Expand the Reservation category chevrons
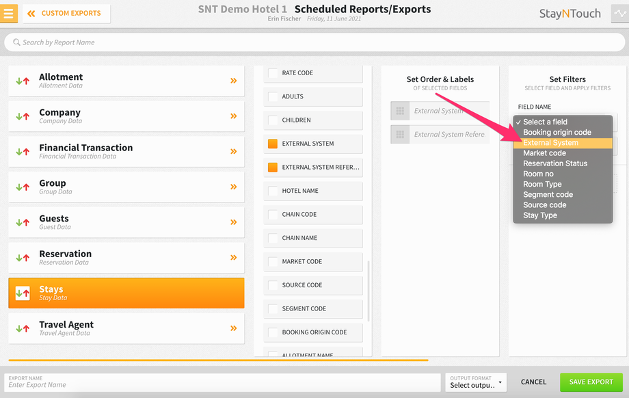The image size is (629, 398). pos(233,257)
